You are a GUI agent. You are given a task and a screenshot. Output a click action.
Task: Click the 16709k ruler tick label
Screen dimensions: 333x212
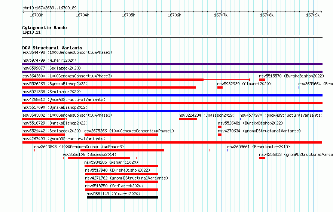pyautogui.click(x=313, y=15)
